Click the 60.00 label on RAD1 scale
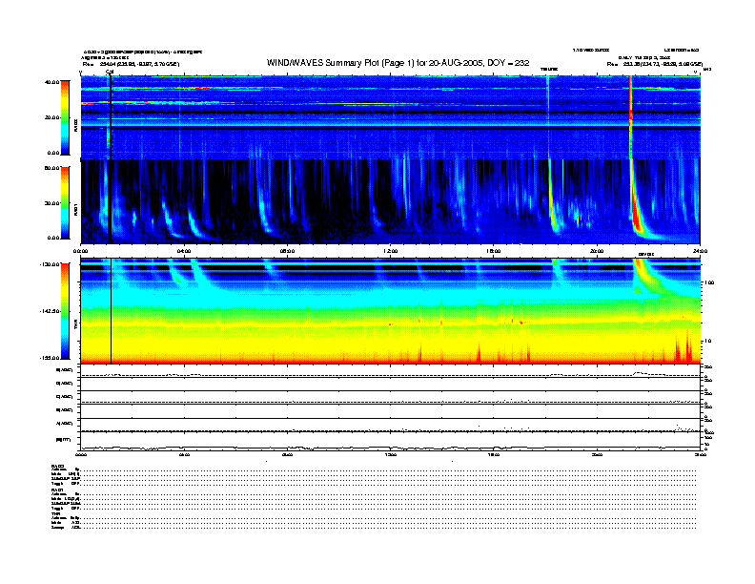The width and height of the screenshot is (755, 584). click(x=52, y=168)
